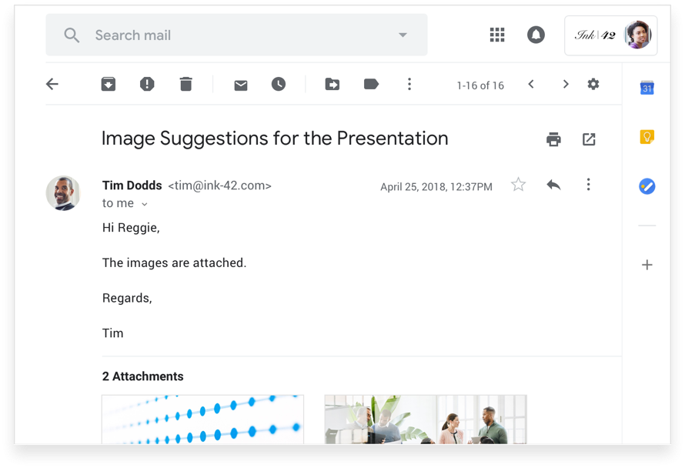Report this email as spam

(147, 85)
